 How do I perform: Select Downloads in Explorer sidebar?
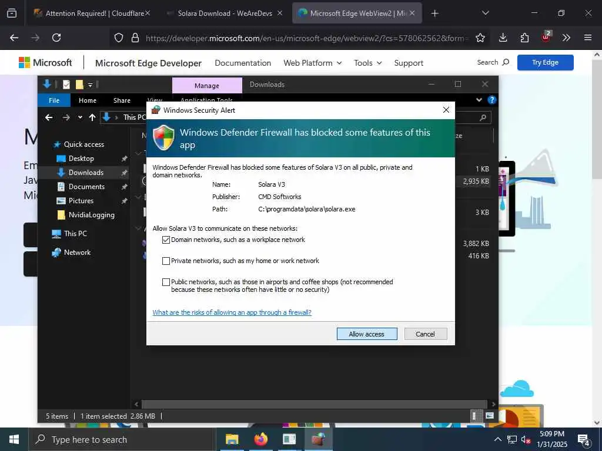pos(86,173)
